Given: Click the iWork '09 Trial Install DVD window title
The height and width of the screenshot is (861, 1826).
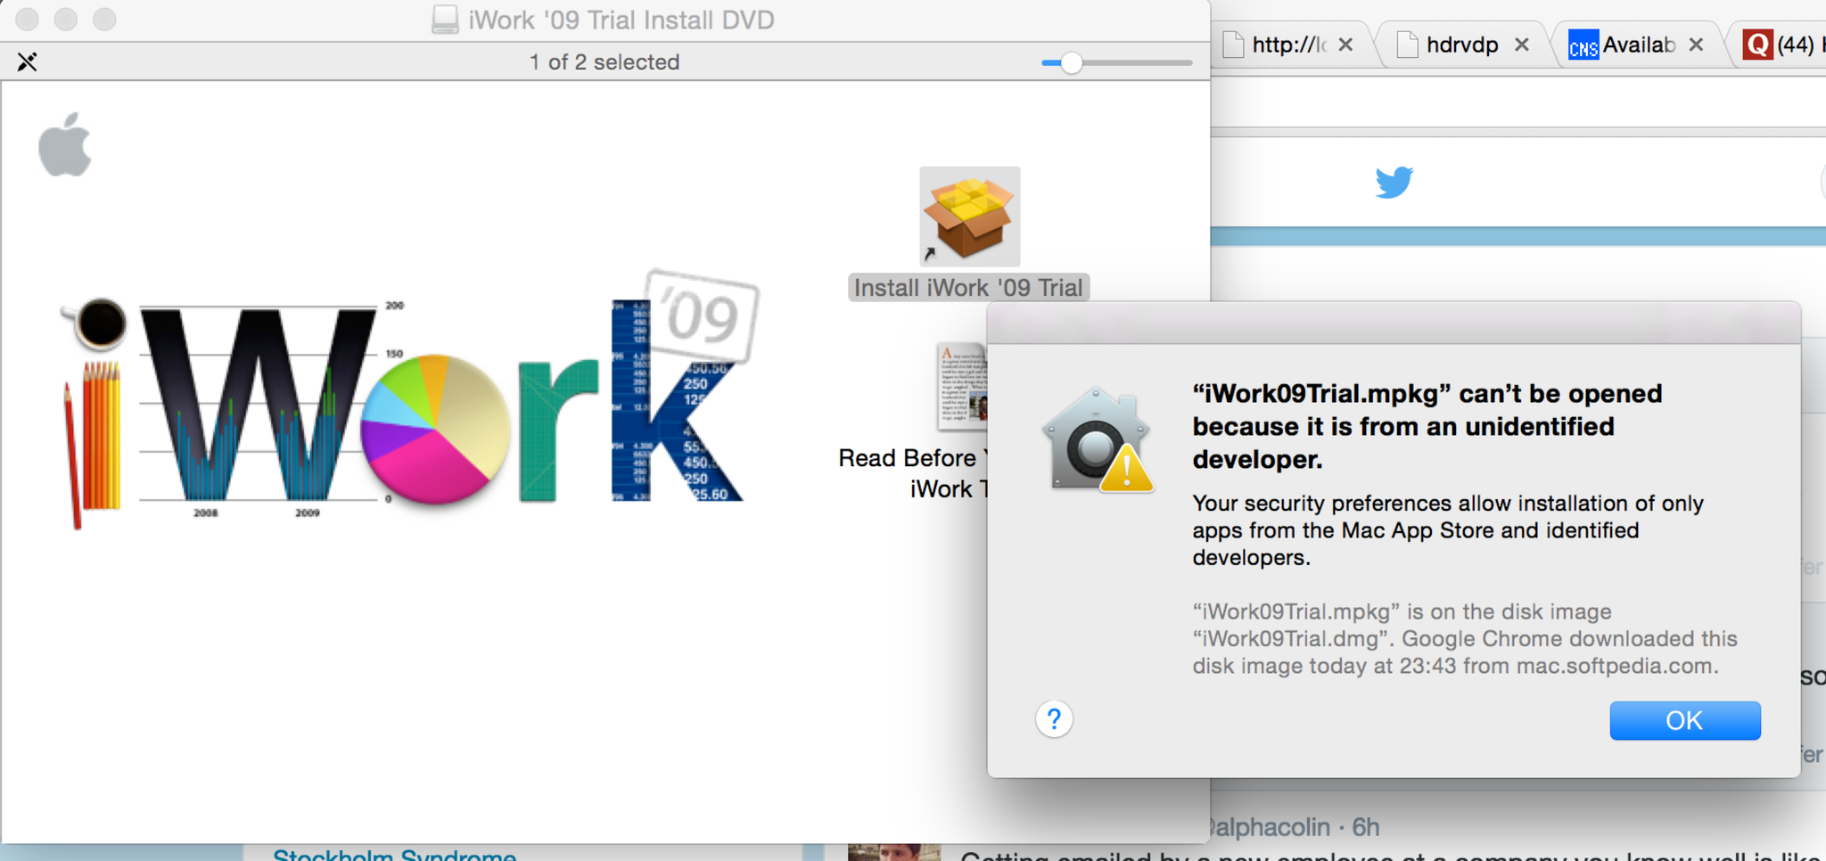Looking at the screenshot, I should (x=621, y=20).
